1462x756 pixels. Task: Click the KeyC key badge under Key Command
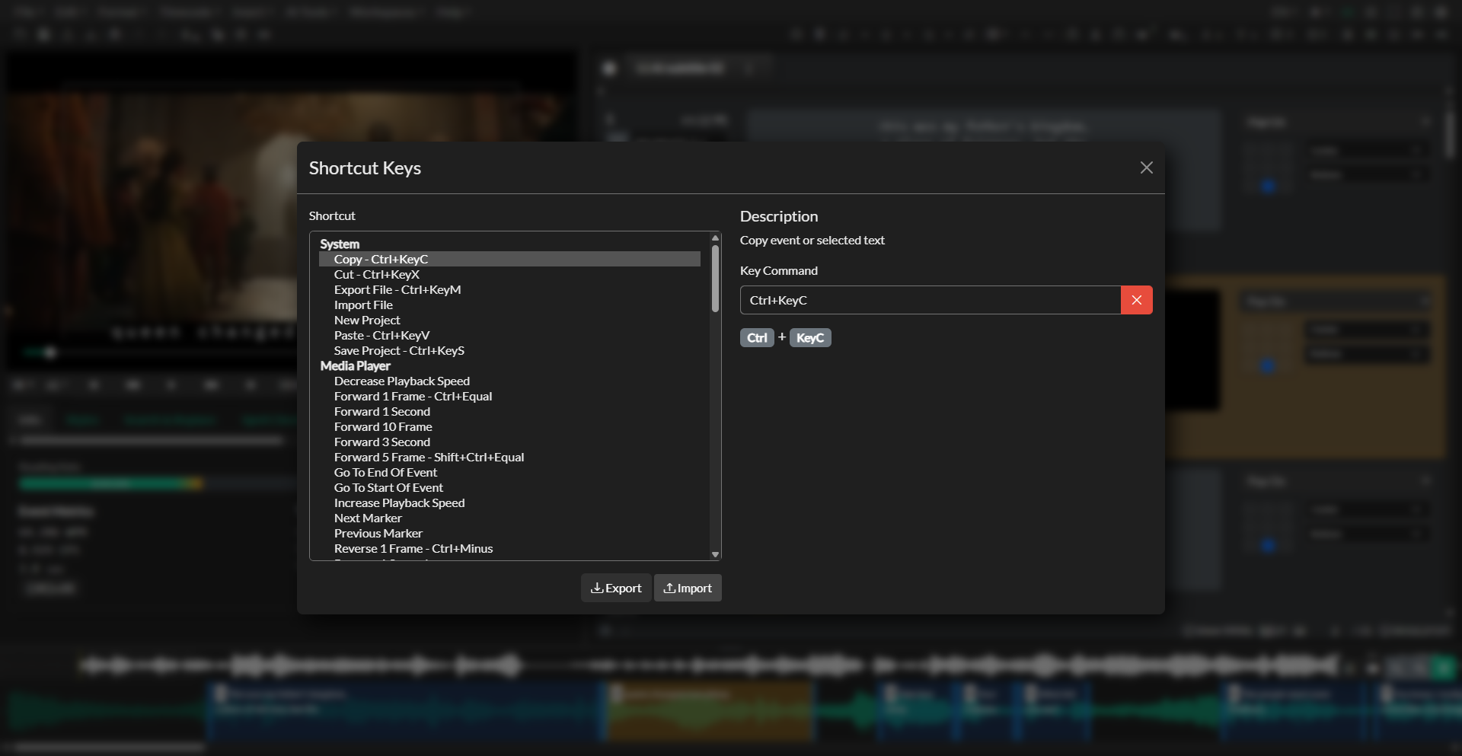click(810, 337)
